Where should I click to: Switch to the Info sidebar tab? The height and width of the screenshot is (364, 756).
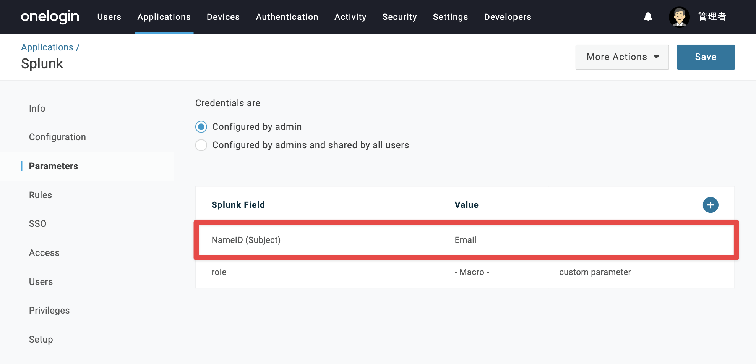coord(37,108)
